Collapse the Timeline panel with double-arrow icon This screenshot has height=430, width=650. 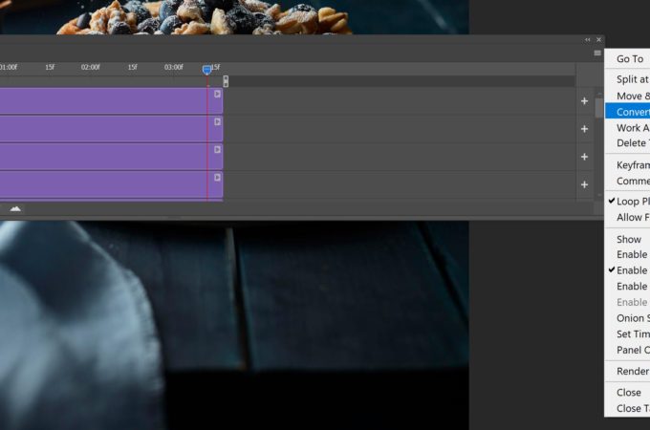588,40
